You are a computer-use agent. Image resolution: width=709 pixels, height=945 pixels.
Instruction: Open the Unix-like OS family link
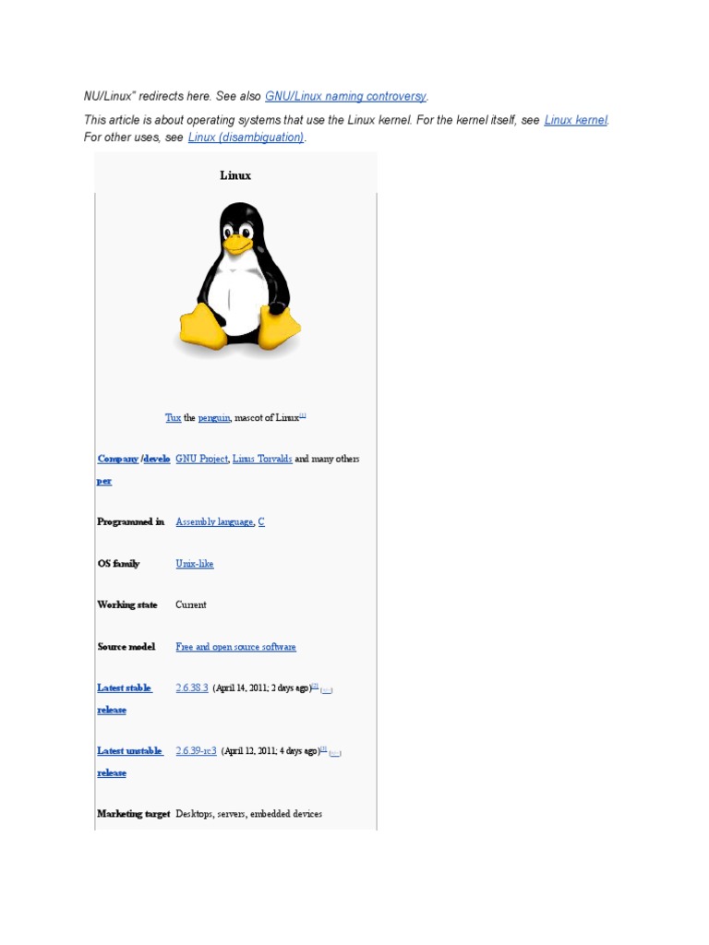[195, 564]
